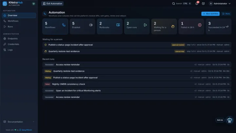Click the play icon on Open runs card
Screen dimensions: 236x133
click(x=145, y=25)
